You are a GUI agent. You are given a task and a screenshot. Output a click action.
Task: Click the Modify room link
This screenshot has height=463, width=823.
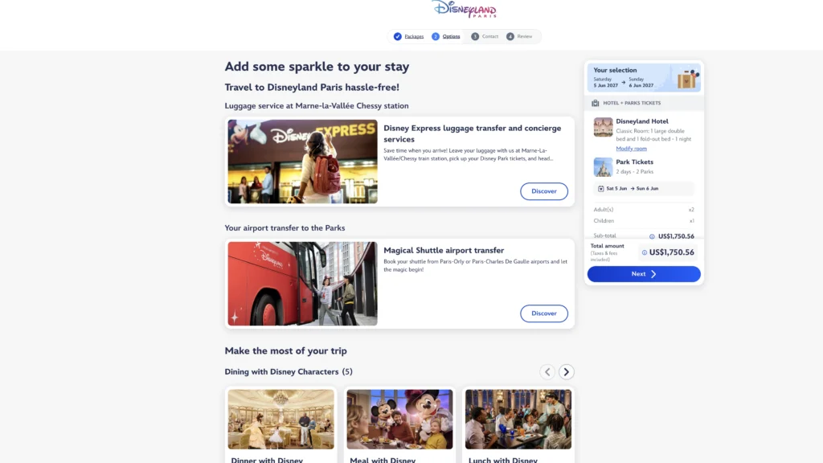[x=631, y=149]
